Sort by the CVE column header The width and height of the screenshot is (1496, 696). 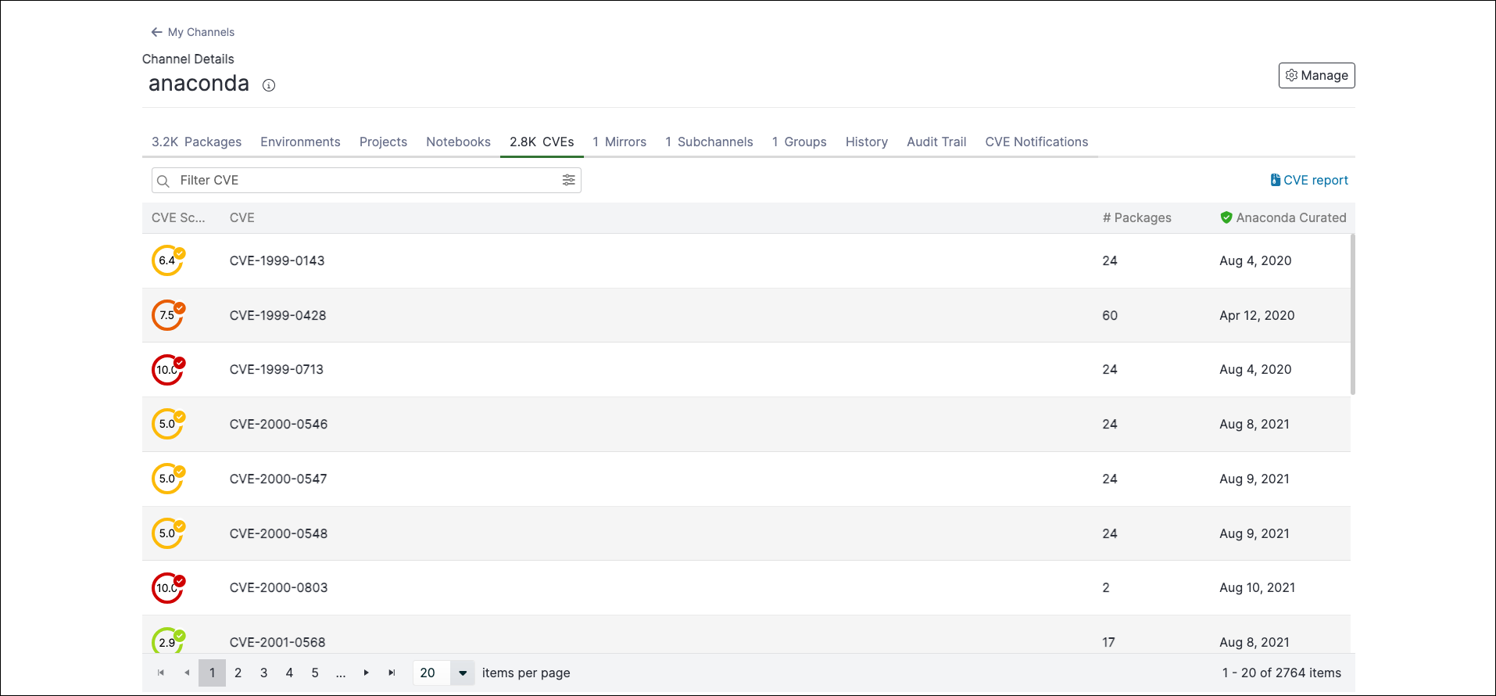coord(242,217)
